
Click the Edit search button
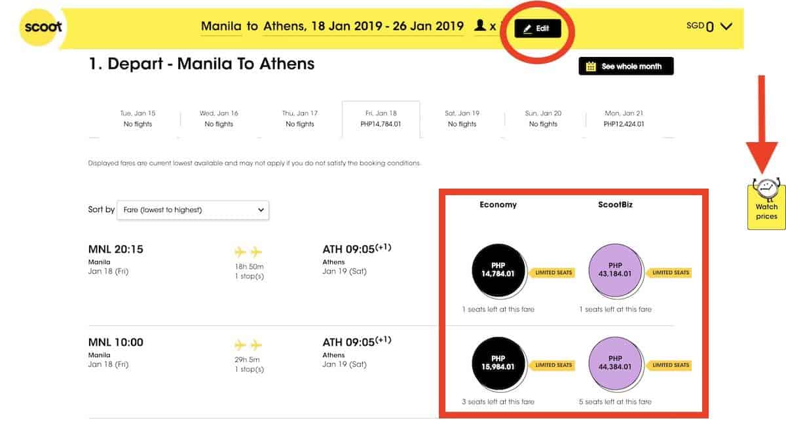pos(537,29)
